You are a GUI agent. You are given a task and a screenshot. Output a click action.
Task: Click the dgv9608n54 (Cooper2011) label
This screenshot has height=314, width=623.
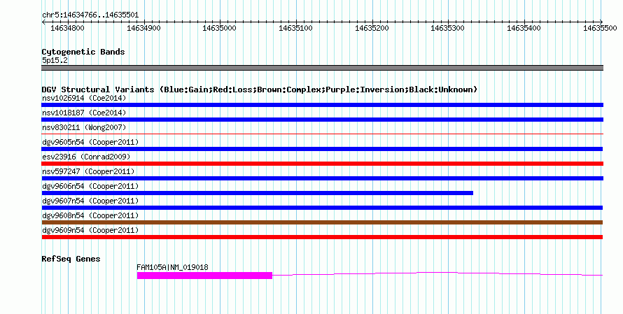[90, 215]
